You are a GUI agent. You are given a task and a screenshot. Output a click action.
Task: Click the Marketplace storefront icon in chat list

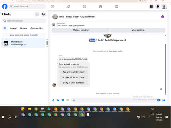(6, 43)
